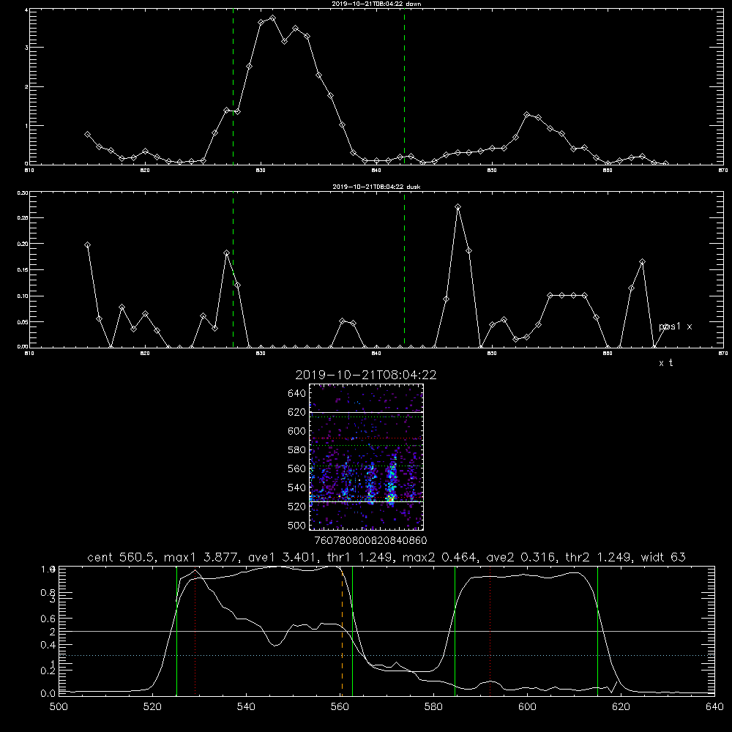This screenshot has height=732, width=732.
Task: Click the green vertical line near 585 in bottom plot
Action: pos(455,631)
